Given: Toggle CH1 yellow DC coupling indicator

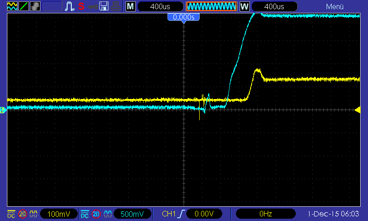Looking at the screenshot, I should pos(11,214).
